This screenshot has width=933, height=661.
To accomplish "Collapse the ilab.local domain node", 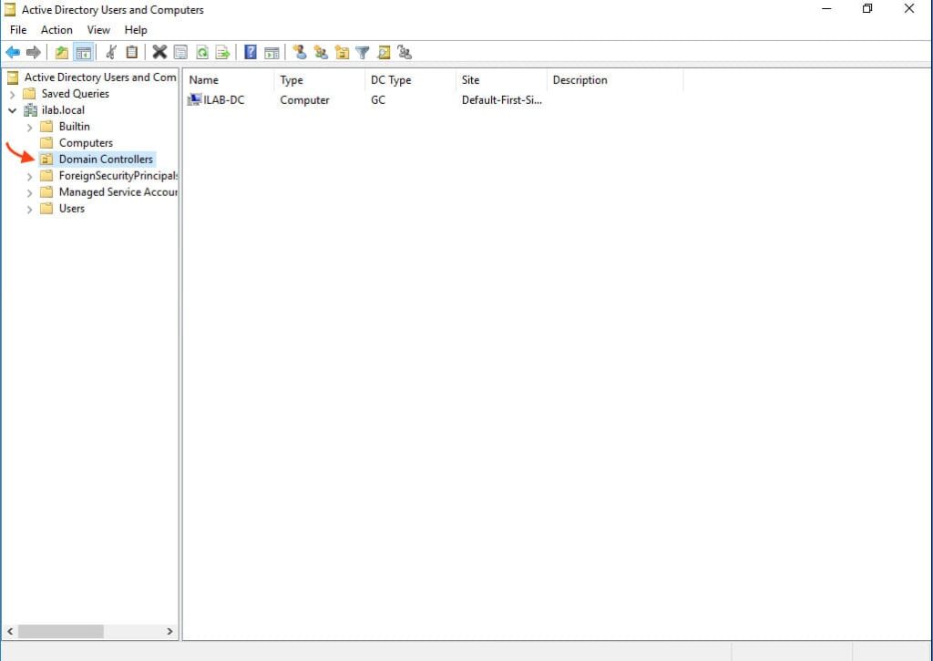I will (x=12, y=110).
